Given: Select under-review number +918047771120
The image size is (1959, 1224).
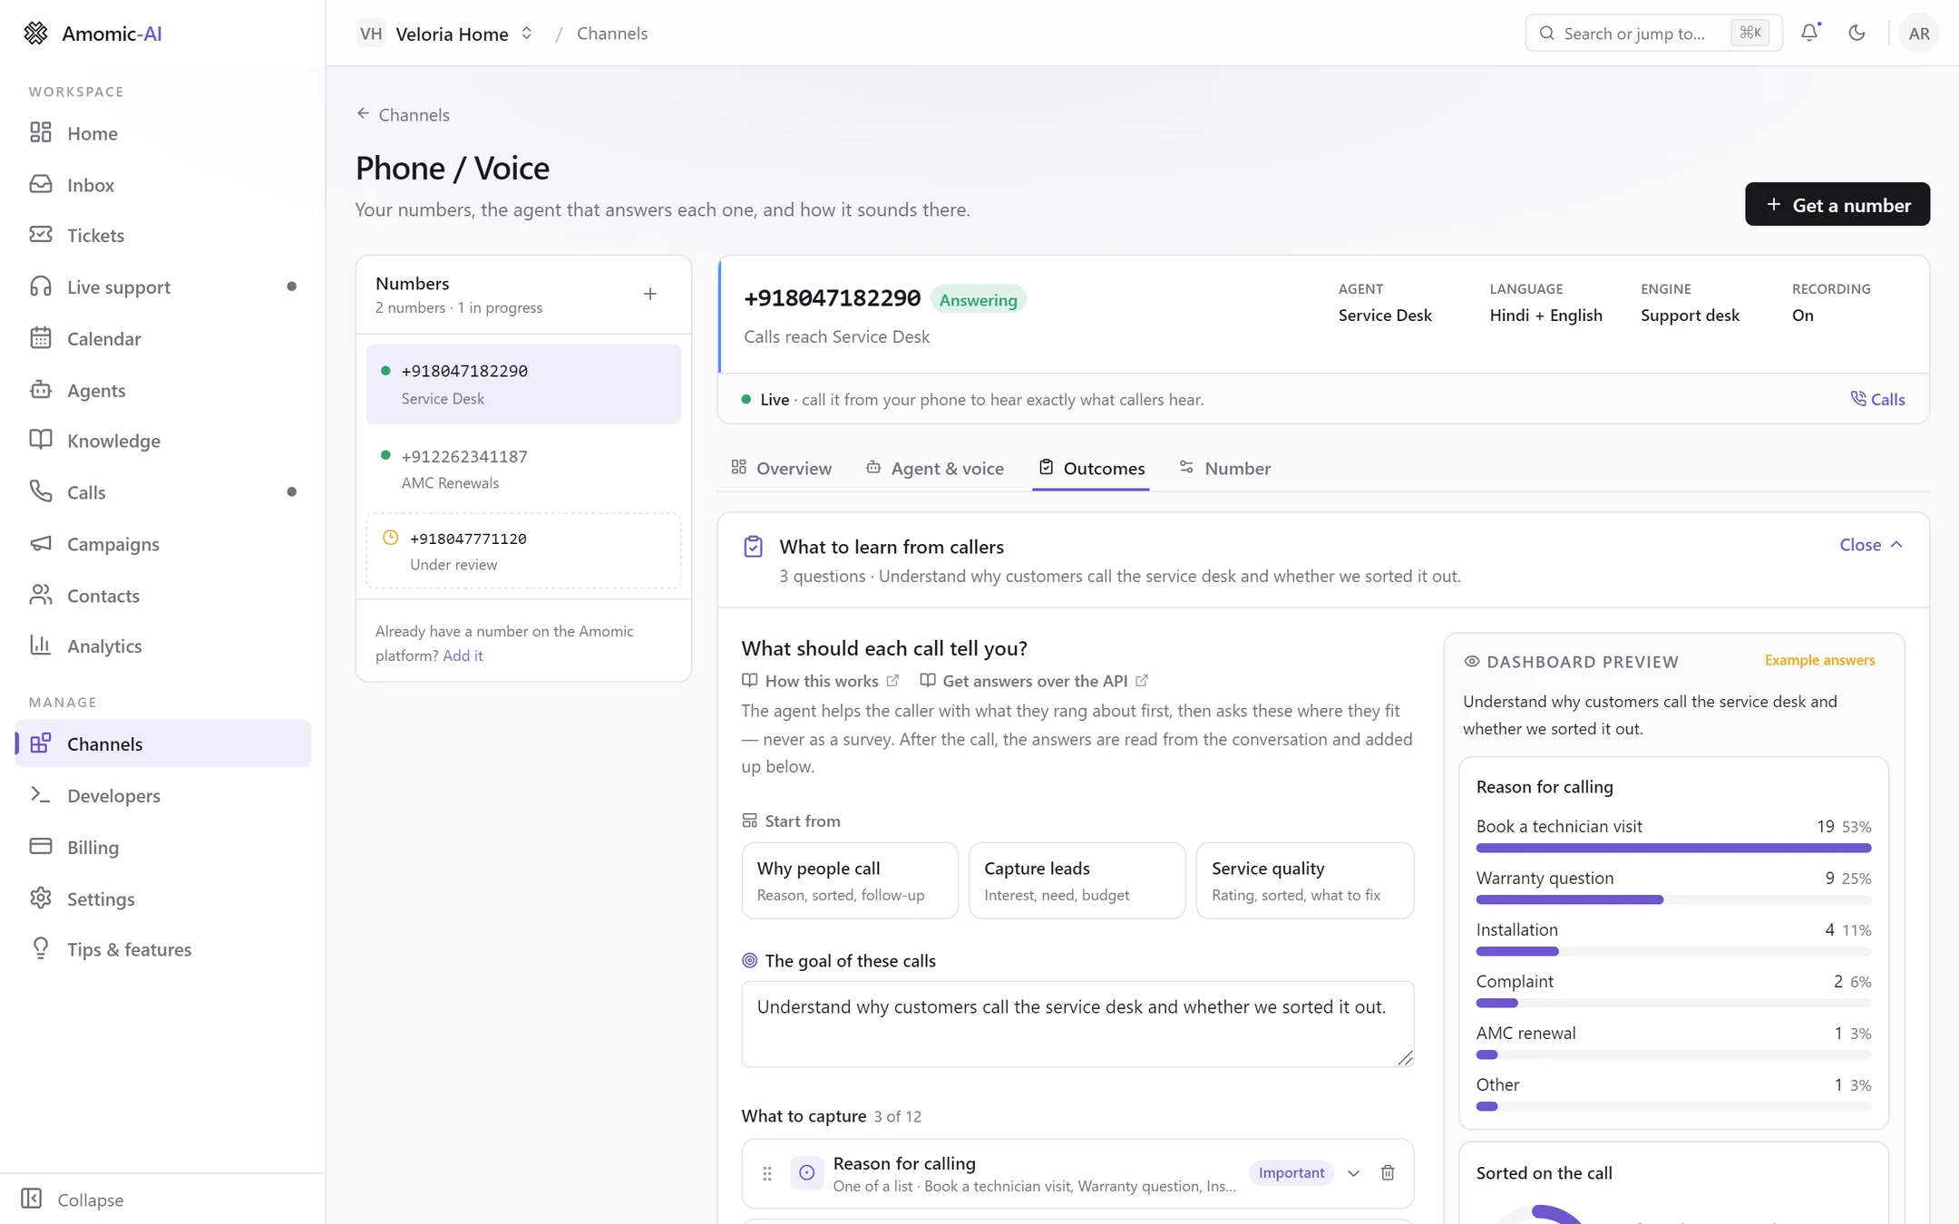Looking at the screenshot, I should tap(523, 551).
